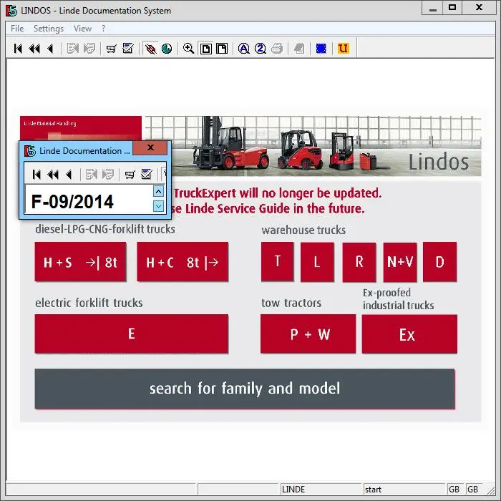Open H+C over 8t trucks
This screenshot has width=501, height=501.
click(x=183, y=262)
